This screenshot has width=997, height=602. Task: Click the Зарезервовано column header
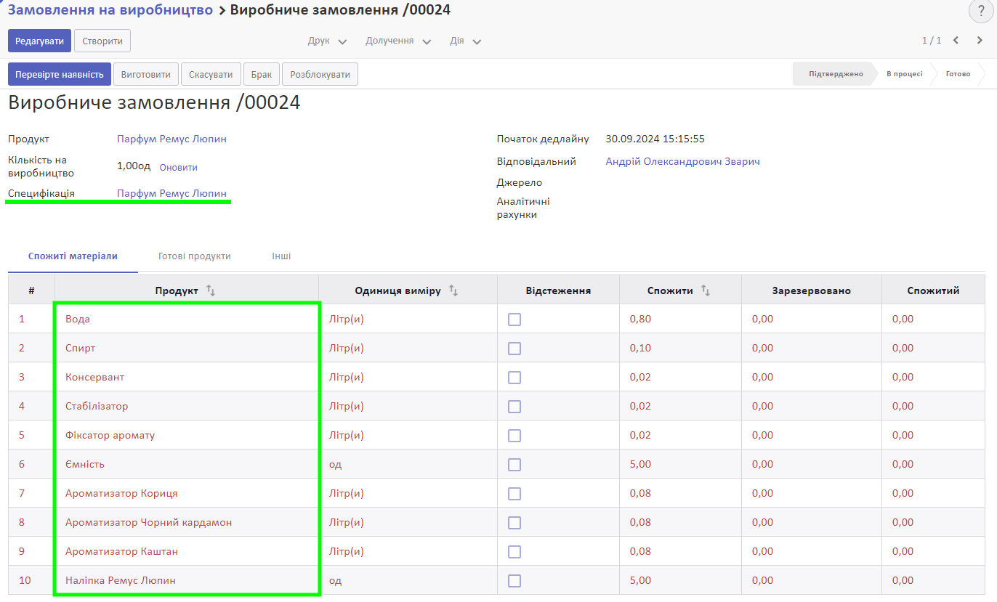click(x=811, y=290)
